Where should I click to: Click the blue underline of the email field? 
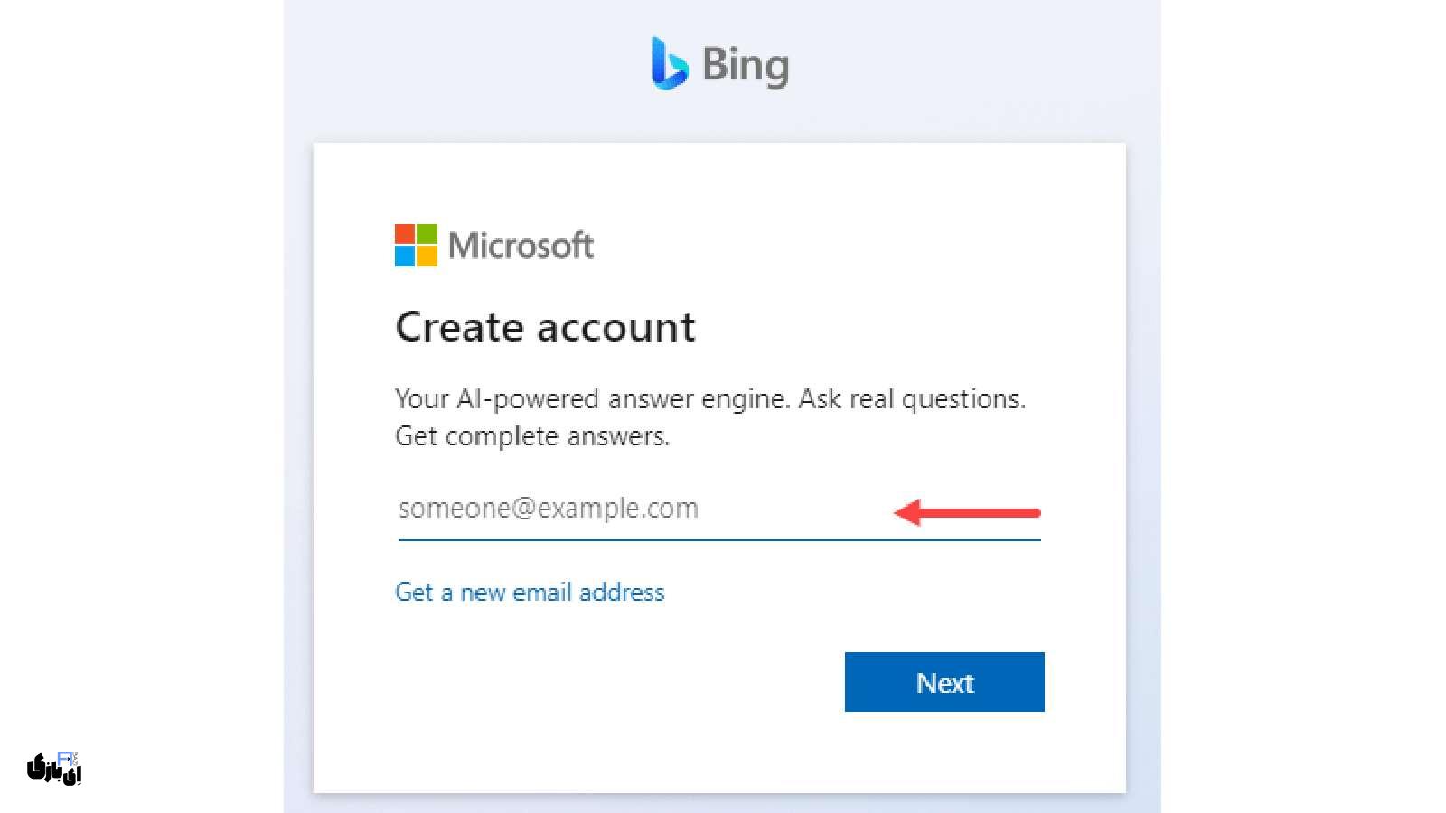click(x=719, y=540)
